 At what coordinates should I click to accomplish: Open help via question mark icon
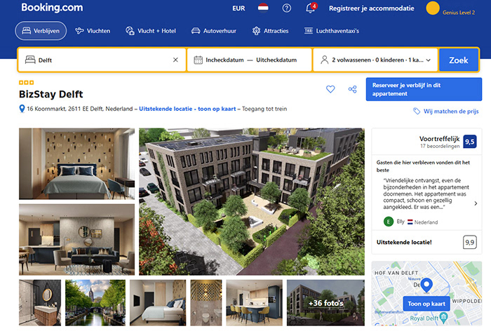pyautogui.click(x=286, y=8)
